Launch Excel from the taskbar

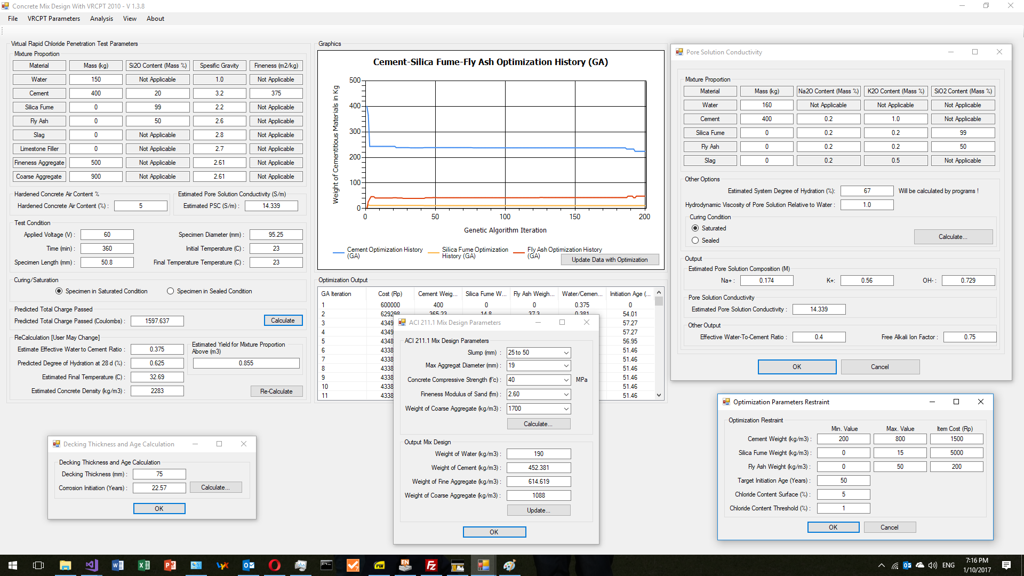(143, 565)
